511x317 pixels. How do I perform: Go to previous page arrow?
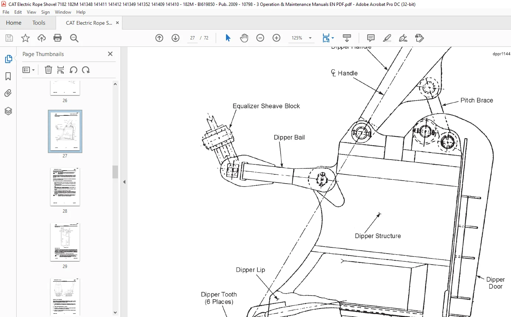tap(159, 38)
